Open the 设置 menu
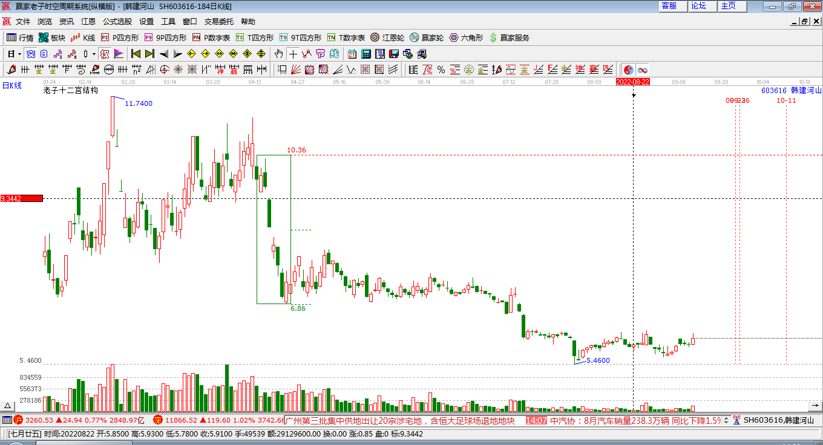The height and width of the screenshot is (445, 823). pos(146,22)
